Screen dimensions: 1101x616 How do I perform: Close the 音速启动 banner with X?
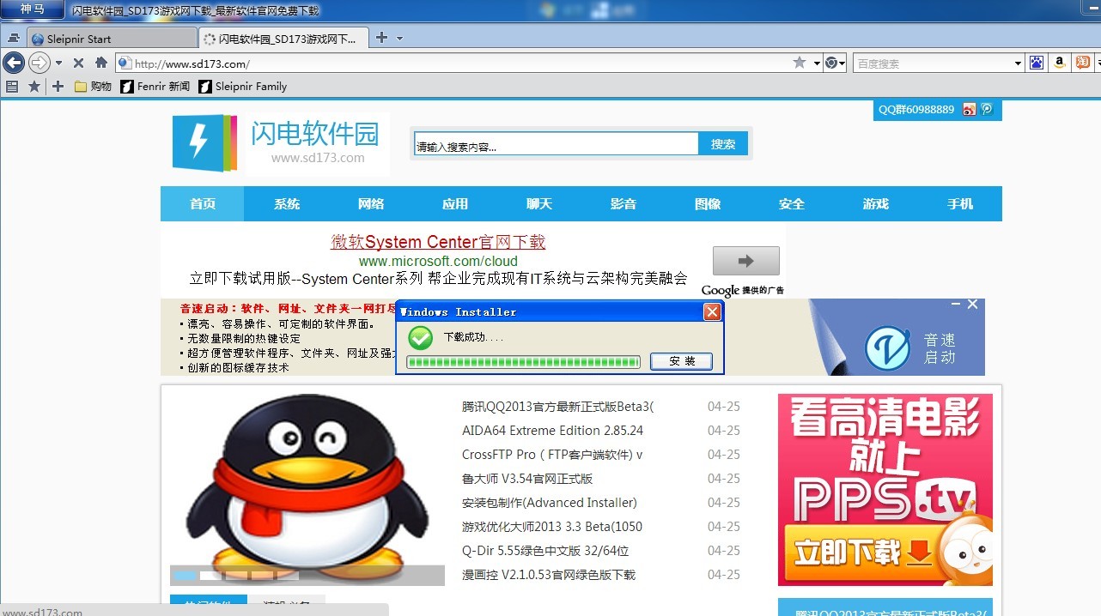(972, 305)
